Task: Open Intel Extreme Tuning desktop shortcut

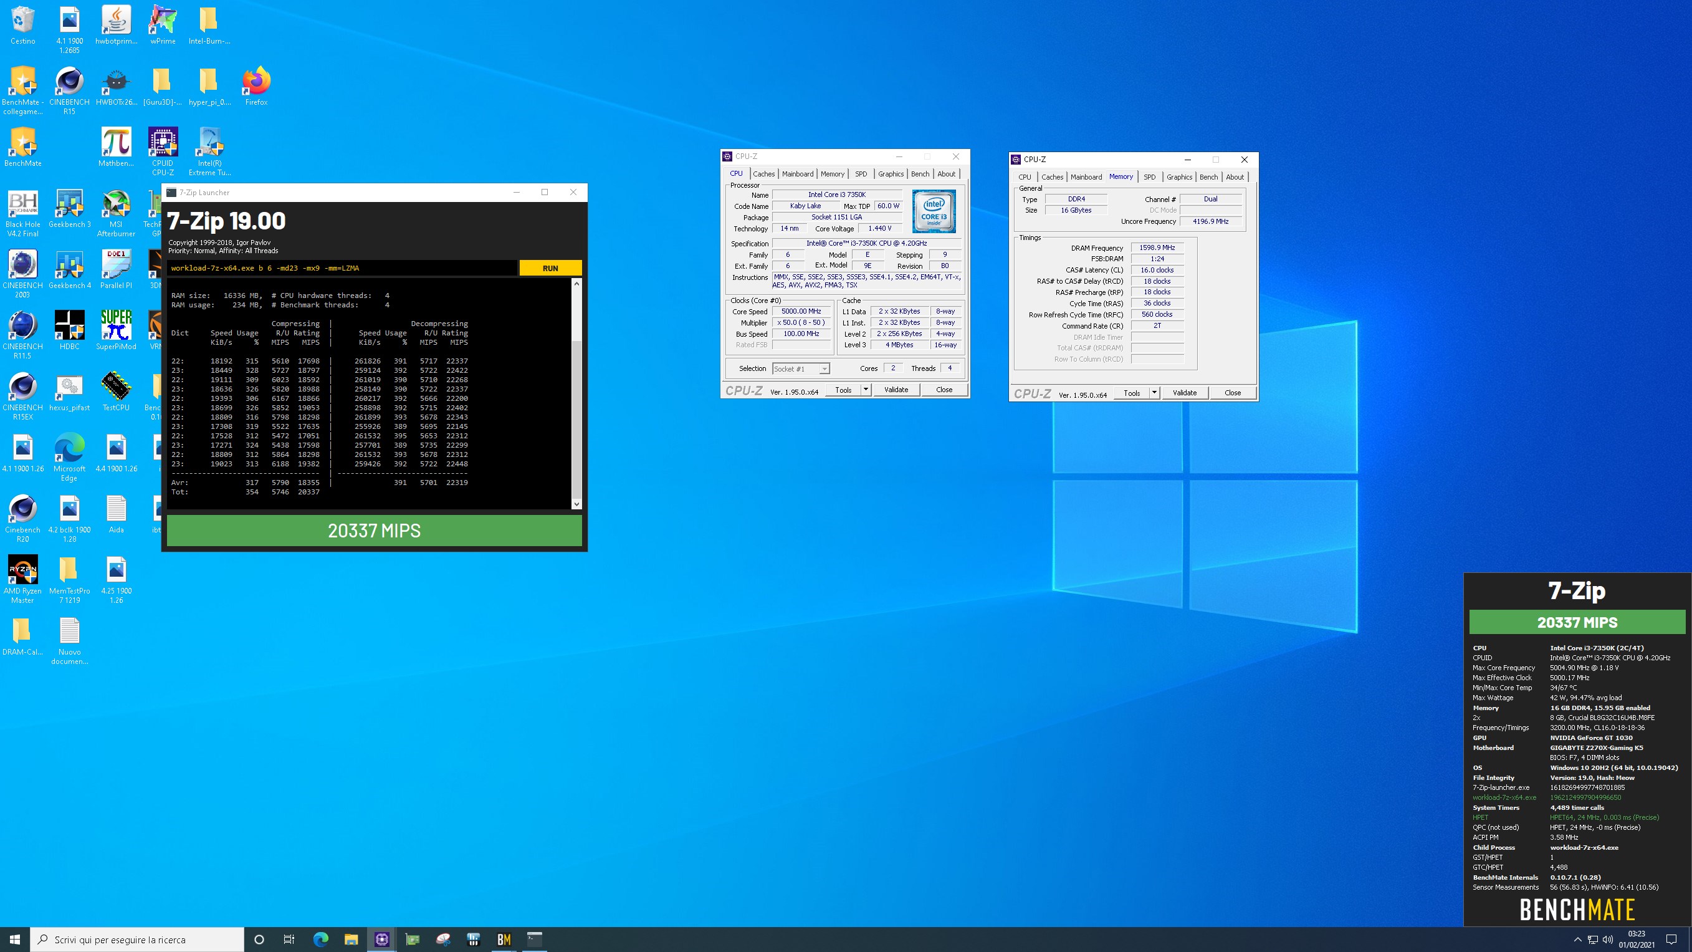Action: coord(209,151)
